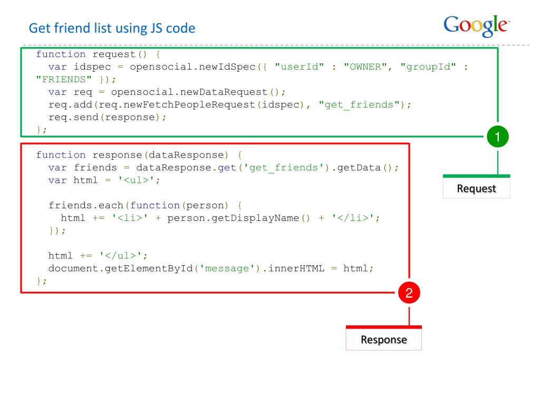This screenshot has height=405, width=540.
Task: Click the 'req.add(req.newFetchPeopleRequest' line
Action: tap(230, 105)
